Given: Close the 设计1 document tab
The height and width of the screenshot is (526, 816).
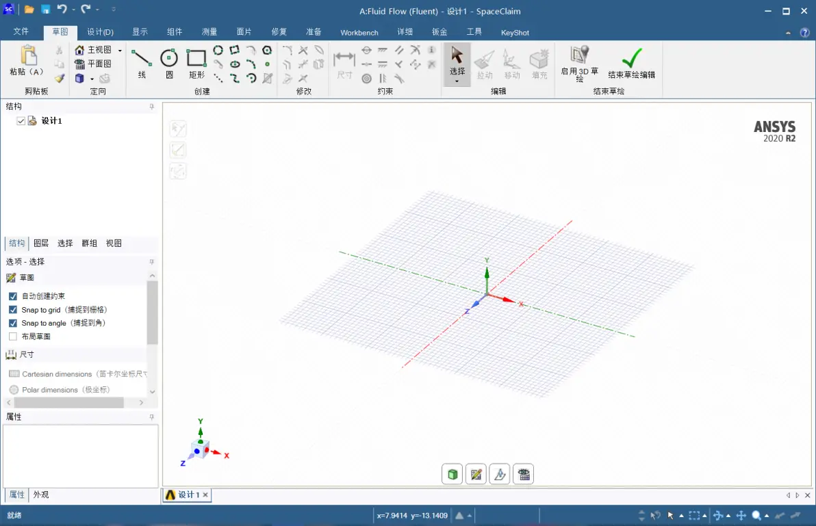Looking at the screenshot, I should coord(205,495).
